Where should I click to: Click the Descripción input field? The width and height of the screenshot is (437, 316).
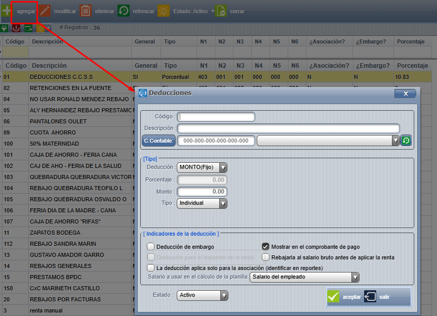(x=289, y=128)
